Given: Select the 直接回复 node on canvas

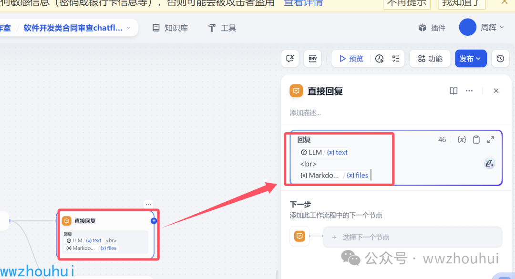Looking at the screenshot, I should pyautogui.click(x=105, y=235).
